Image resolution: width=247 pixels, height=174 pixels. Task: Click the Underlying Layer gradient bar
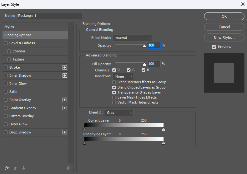(124, 139)
